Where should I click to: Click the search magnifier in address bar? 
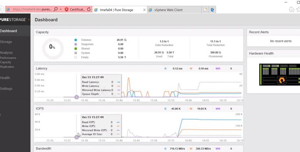pos(56,9)
